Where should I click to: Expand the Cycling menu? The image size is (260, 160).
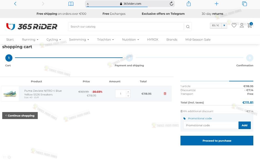[54, 40]
